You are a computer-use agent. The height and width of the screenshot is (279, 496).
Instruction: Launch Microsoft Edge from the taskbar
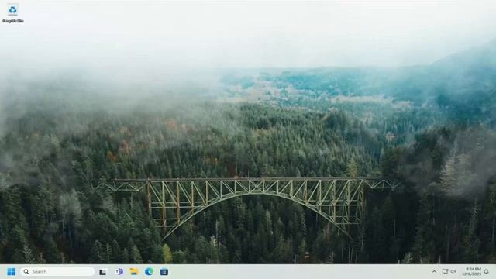coord(149,271)
